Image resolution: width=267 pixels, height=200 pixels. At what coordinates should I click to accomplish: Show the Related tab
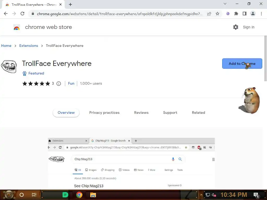(x=198, y=113)
